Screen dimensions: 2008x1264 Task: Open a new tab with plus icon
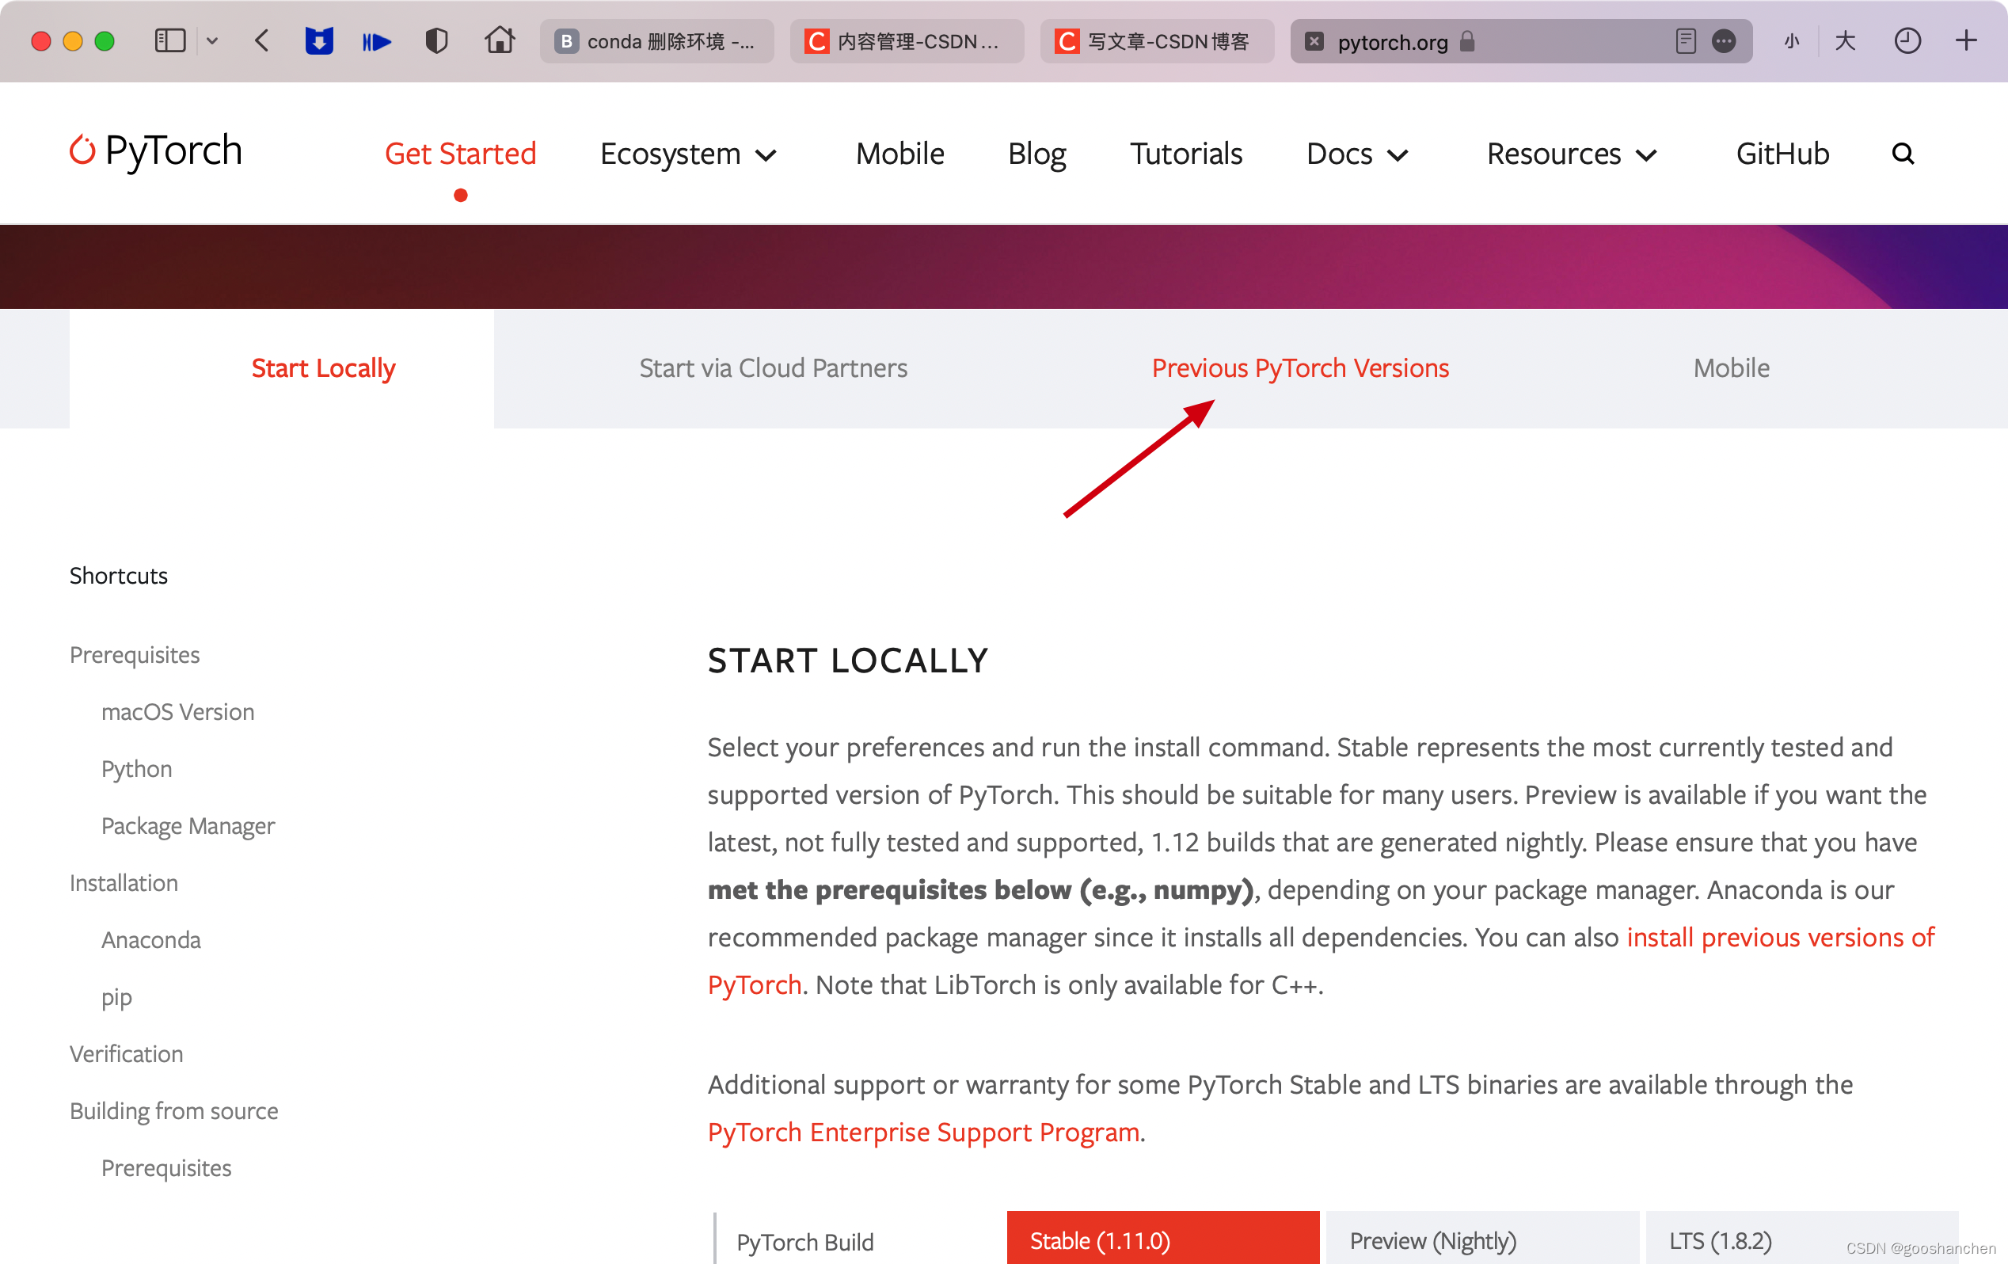(x=1966, y=40)
